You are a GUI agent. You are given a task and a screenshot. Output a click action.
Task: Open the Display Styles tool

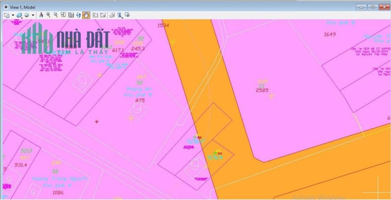pos(19,15)
